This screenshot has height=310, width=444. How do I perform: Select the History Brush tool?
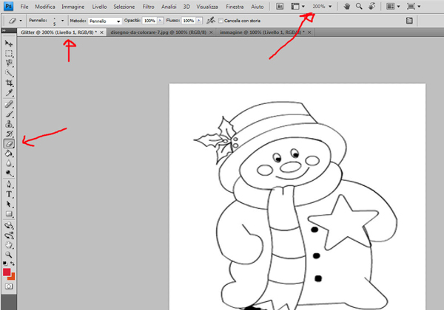point(9,134)
